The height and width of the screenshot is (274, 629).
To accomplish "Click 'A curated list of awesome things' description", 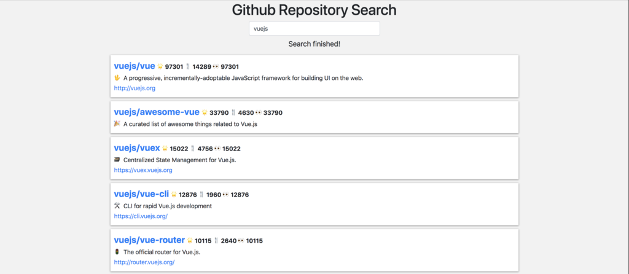I will click(x=190, y=124).
